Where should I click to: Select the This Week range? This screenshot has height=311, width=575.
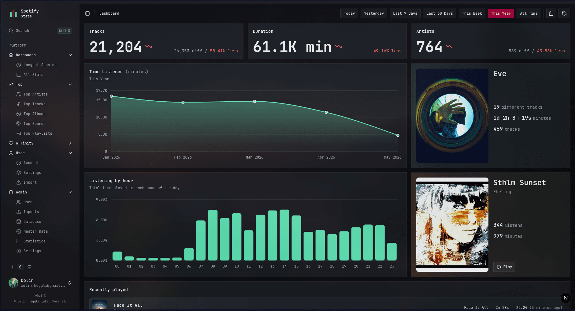coord(472,13)
